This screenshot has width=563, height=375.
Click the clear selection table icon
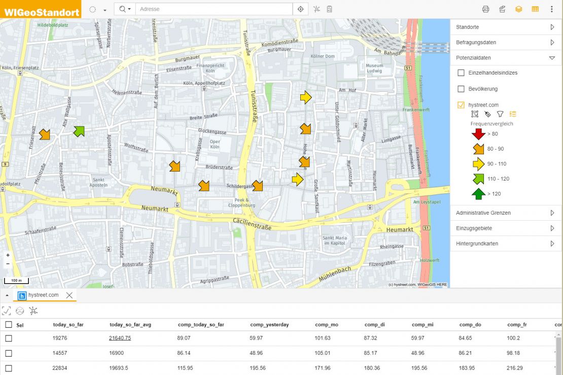click(20, 311)
